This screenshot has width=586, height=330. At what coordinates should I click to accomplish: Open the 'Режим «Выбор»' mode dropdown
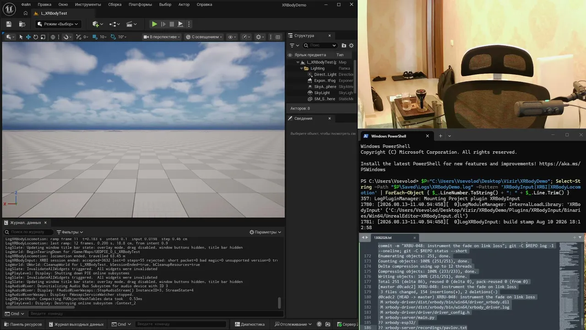[x=57, y=24]
